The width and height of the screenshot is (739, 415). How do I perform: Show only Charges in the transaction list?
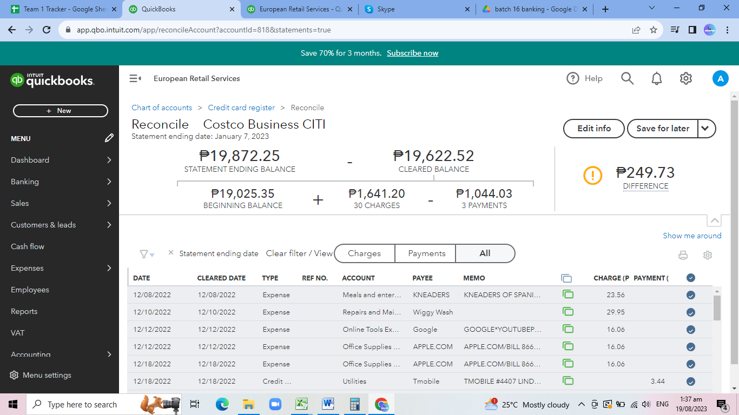coord(365,253)
